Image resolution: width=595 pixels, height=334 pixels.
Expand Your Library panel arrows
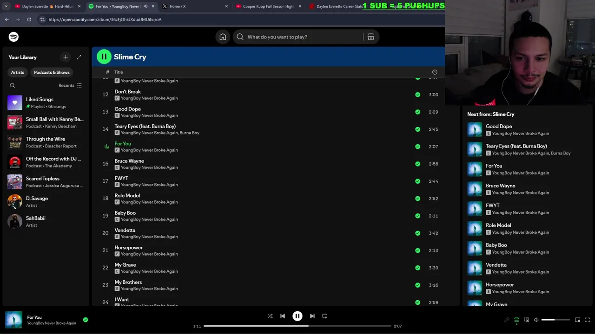(x=79, y=57)
